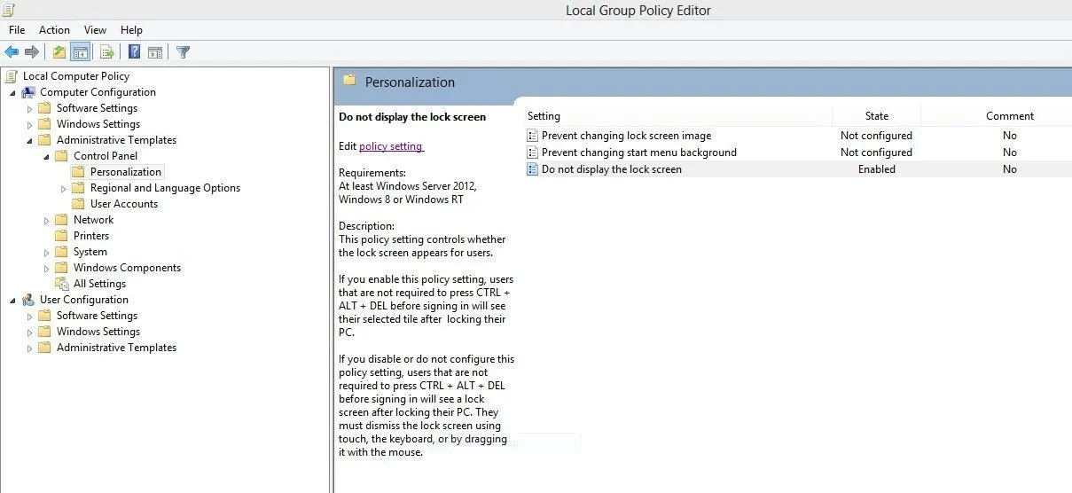Select Windows Settings under User Configuration
Viewport: 1072px width, 493px height.
[98, 332]
